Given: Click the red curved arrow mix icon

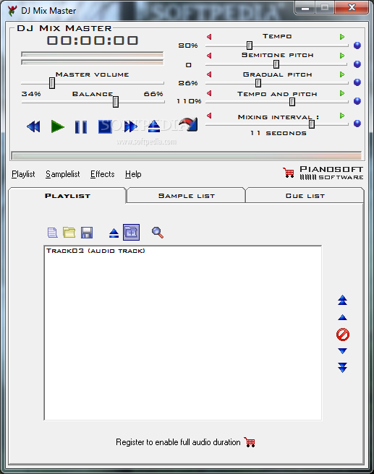Looking at the screenshot, I should (188, 124).
